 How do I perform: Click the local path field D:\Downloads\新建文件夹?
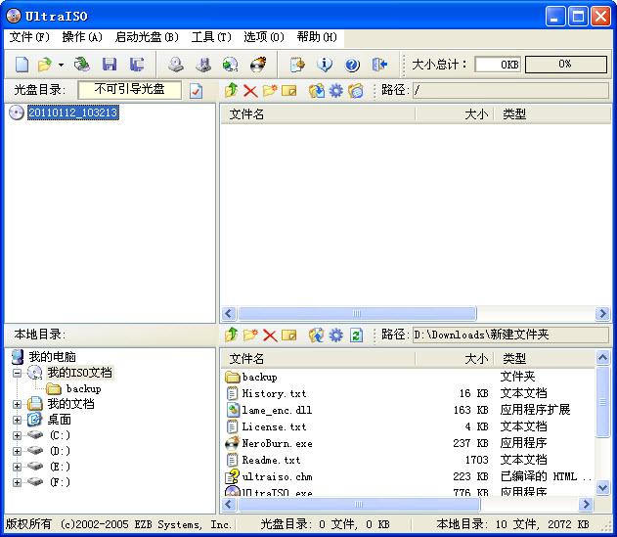tap(510, 336)
